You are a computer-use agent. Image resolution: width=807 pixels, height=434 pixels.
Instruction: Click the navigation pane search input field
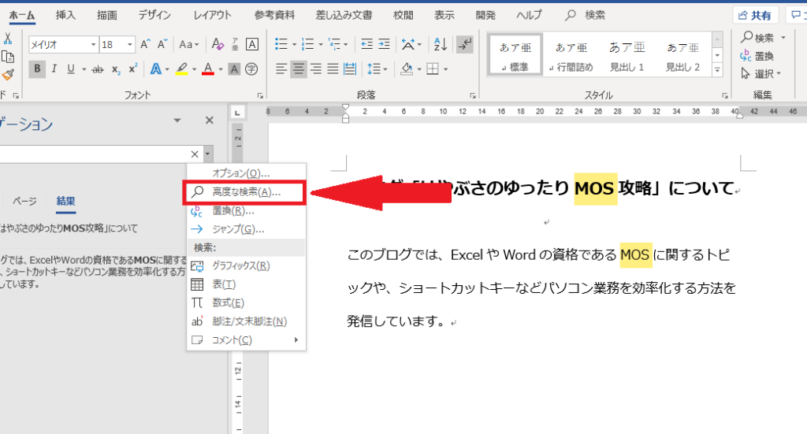95,154
